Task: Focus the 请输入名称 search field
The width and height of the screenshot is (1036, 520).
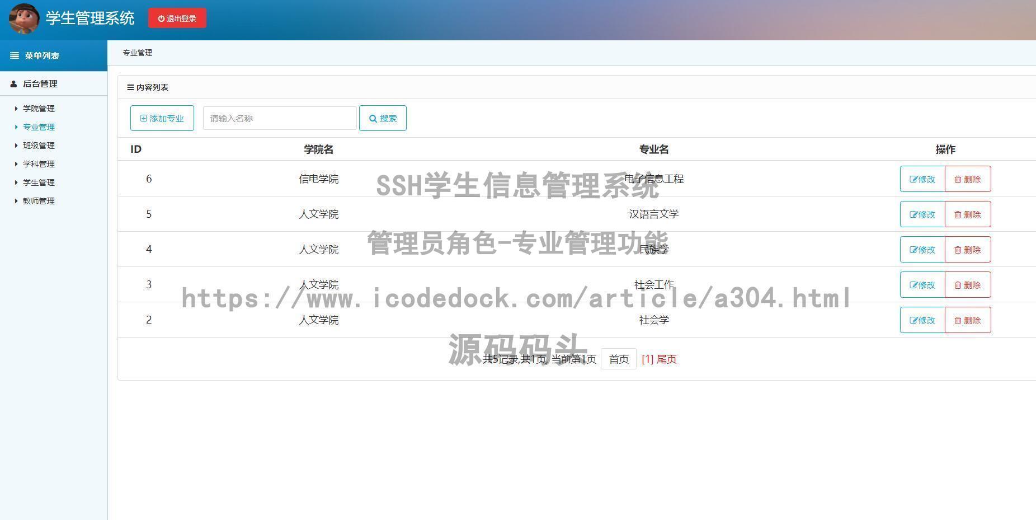Action: [280, 118]
